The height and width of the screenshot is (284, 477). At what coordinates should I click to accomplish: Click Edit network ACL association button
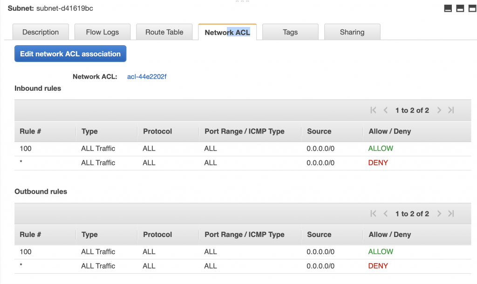point(70,54)
